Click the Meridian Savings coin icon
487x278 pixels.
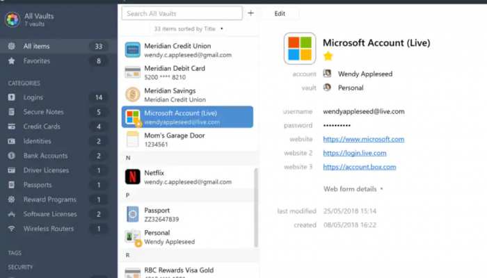coord(133,95)
